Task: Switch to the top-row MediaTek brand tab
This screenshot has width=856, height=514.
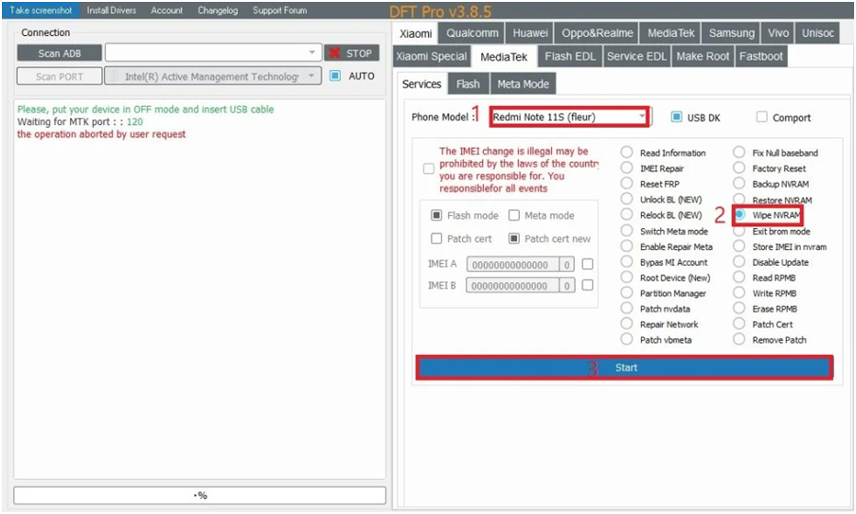Action: [x=671, y=33]
